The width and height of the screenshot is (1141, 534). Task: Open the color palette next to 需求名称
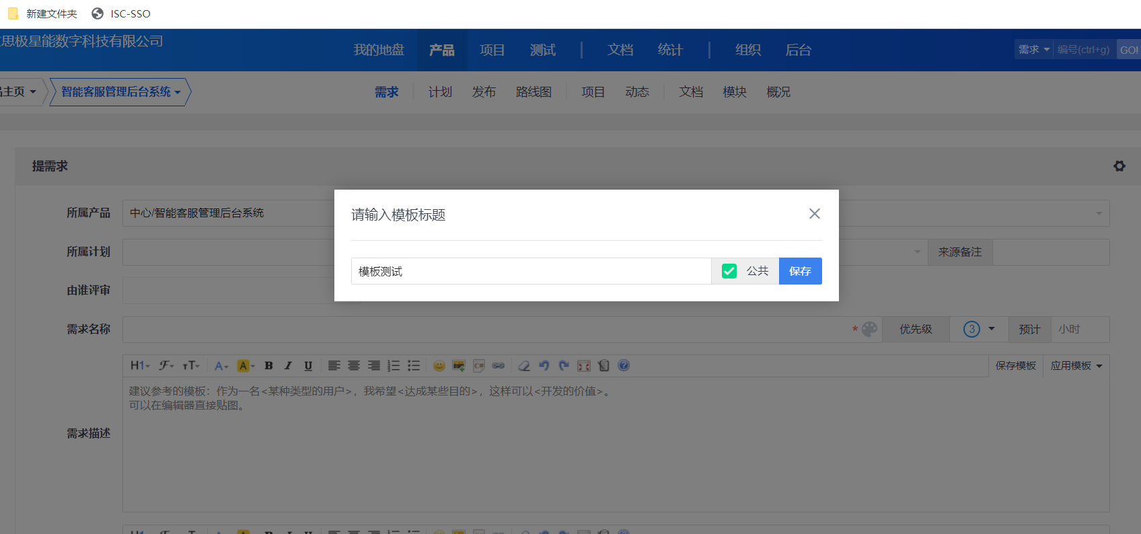[870, 329]
